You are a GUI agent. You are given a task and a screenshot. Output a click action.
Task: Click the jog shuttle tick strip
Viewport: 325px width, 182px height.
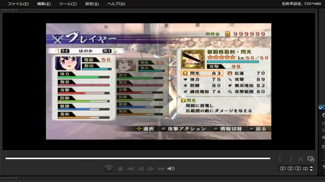click(91, 169)
